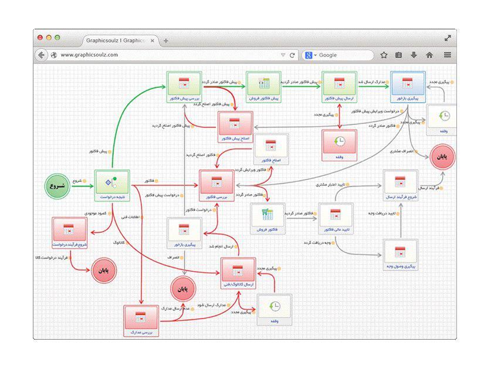This screenshot has height=376, width=491.
Task: Select the green شروع start node
Action: click(57, 186)
